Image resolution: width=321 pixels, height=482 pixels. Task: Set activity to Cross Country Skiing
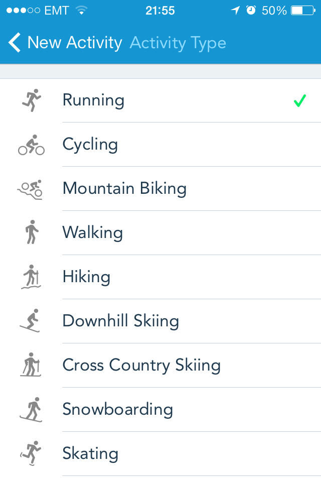click(141, 365)
